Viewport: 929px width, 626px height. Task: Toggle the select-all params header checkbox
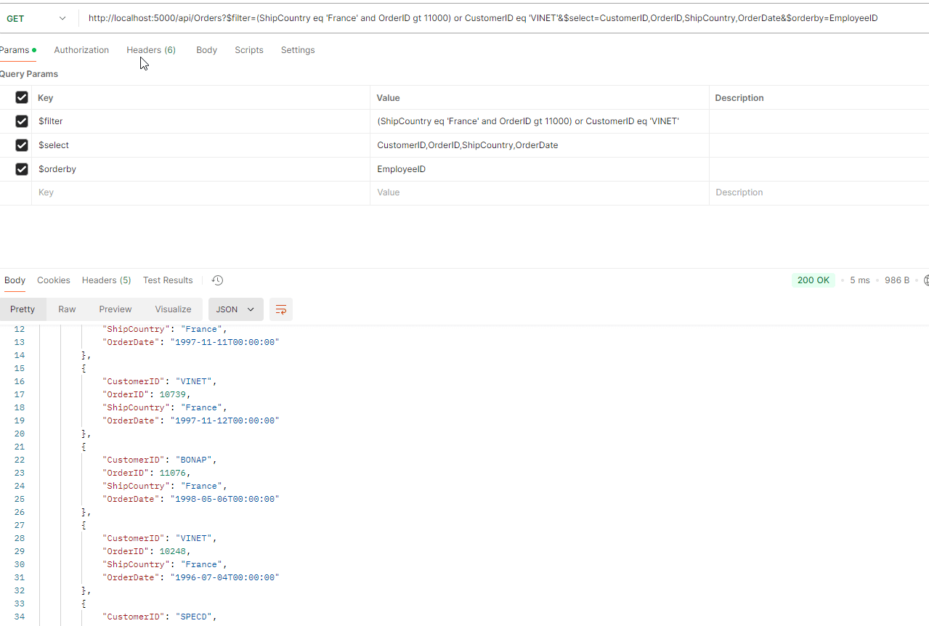pyautogui.click(x=22, y=97)
